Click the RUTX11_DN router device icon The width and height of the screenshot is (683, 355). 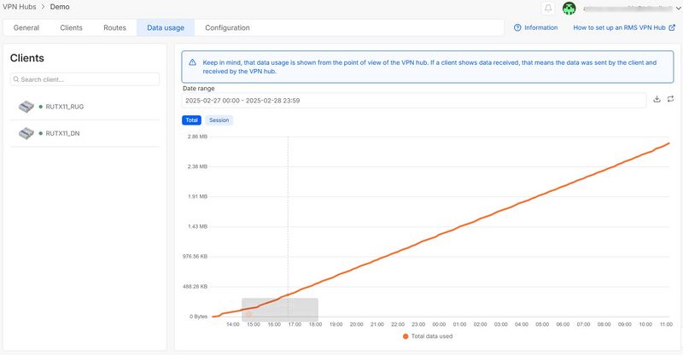click(26, 133)
